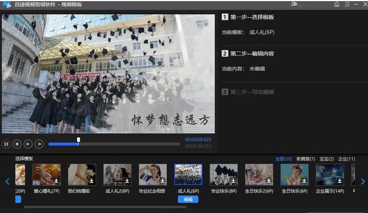The image size is (368, 213).
Task: Click the 毕业纪念相册 template name
Action: pyautogui.click(x=152, y=191)
